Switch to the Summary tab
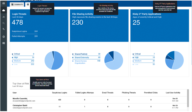 17,4
